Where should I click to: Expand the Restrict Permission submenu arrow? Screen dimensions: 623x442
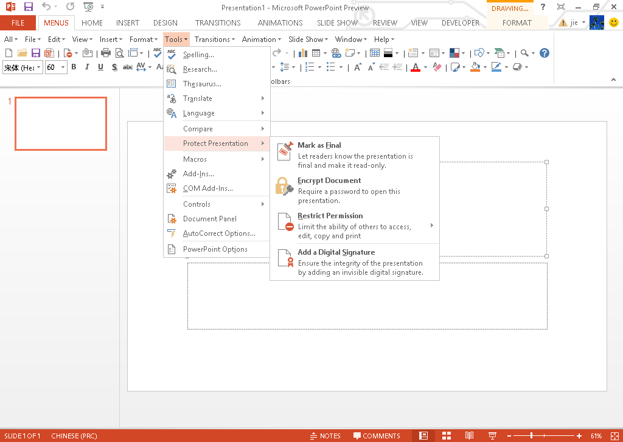coord(432,225)
